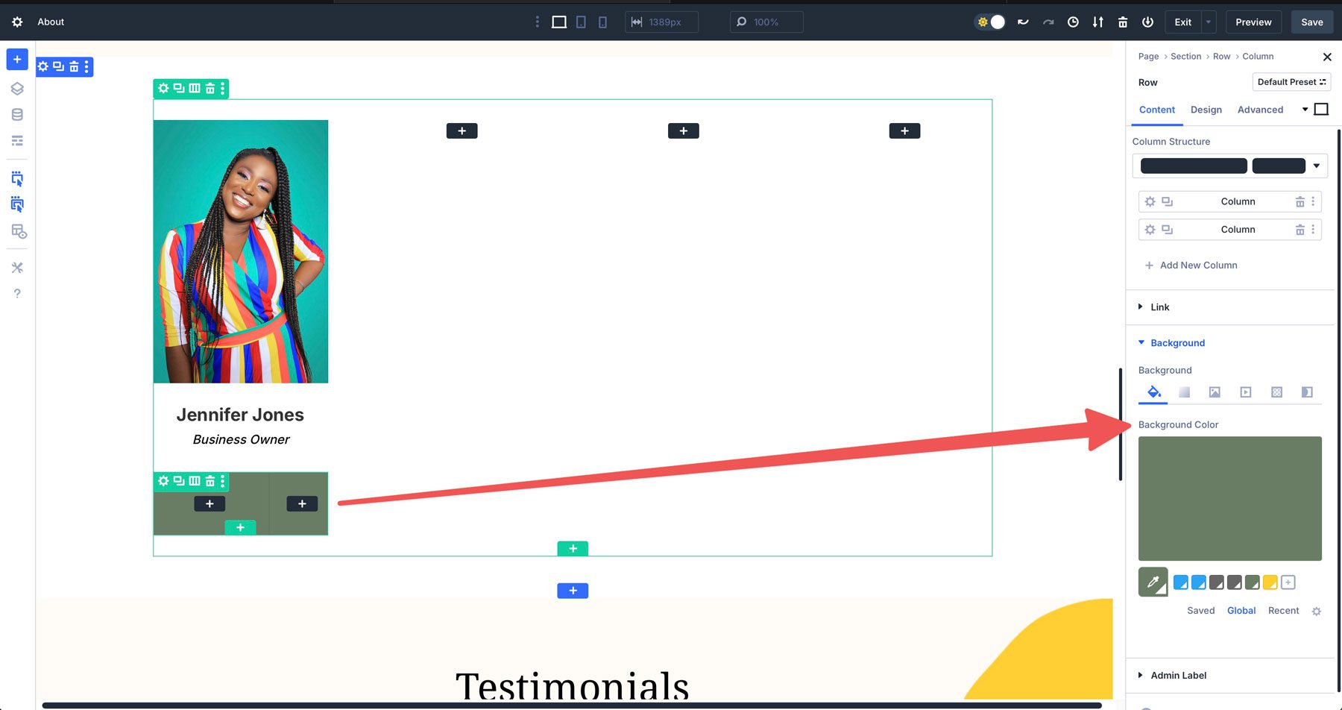
Task: Switch background type to Image
Action: [1215, 392]
